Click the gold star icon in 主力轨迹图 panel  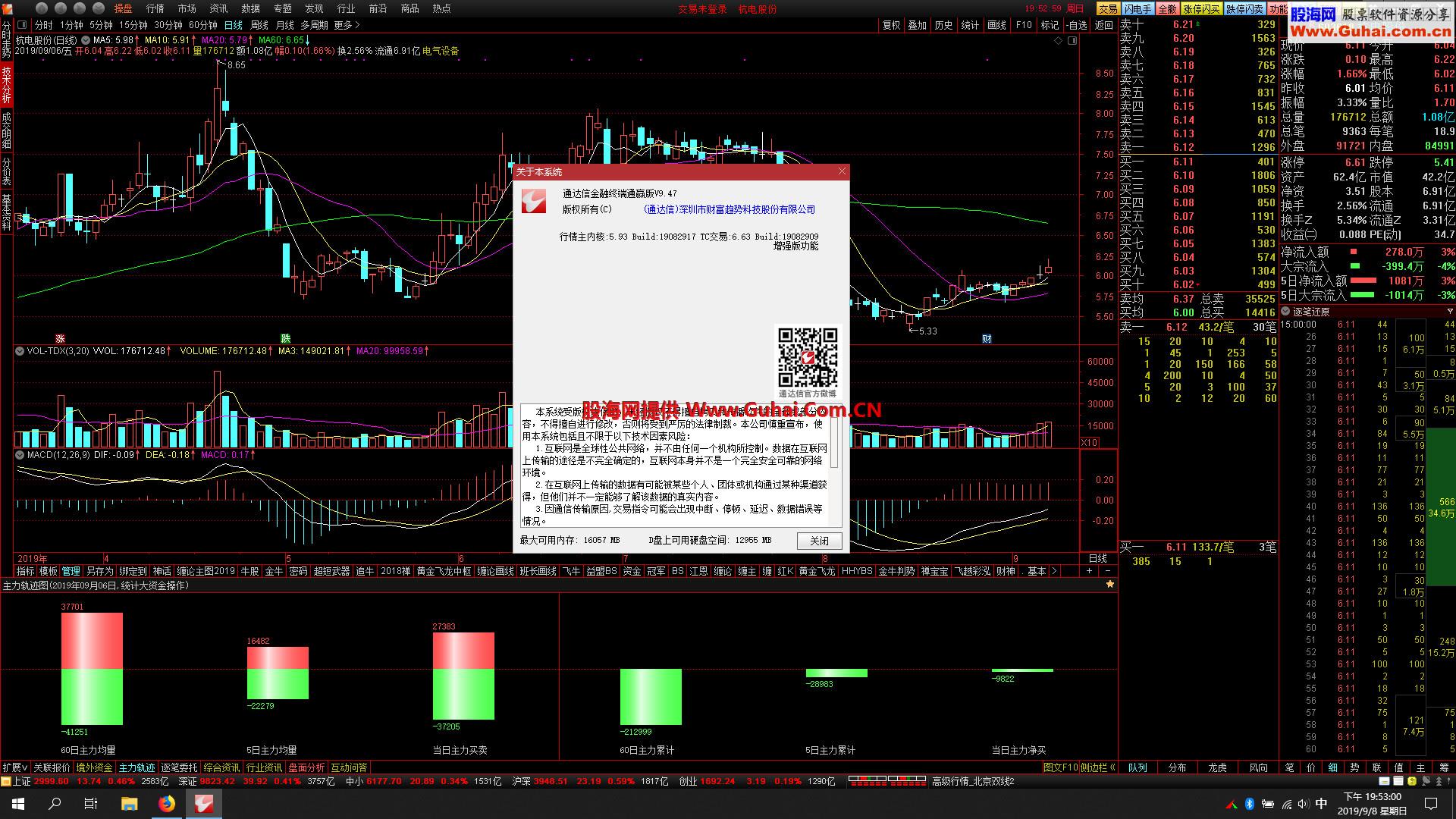point(1110,585)
